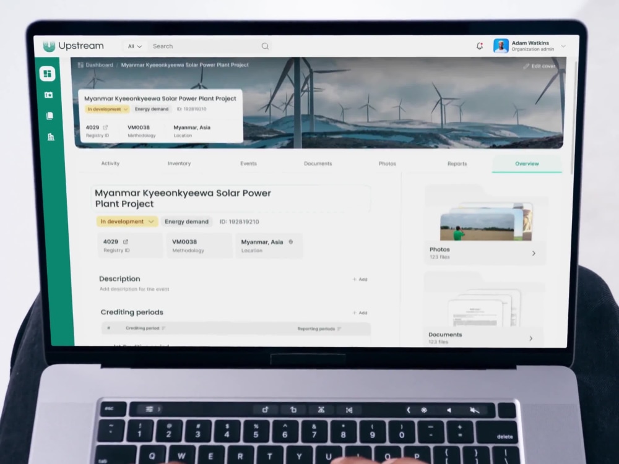
Task: Open external link icon beside 4029 in cover card
Action: [105, 127]
